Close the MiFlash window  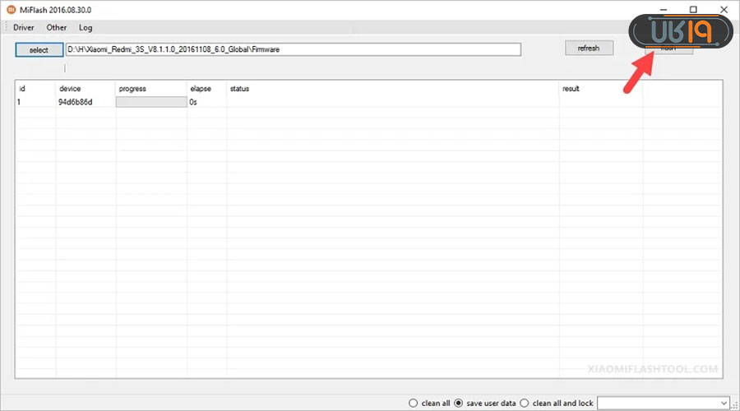pyautogui.click(x=723, y=9)
